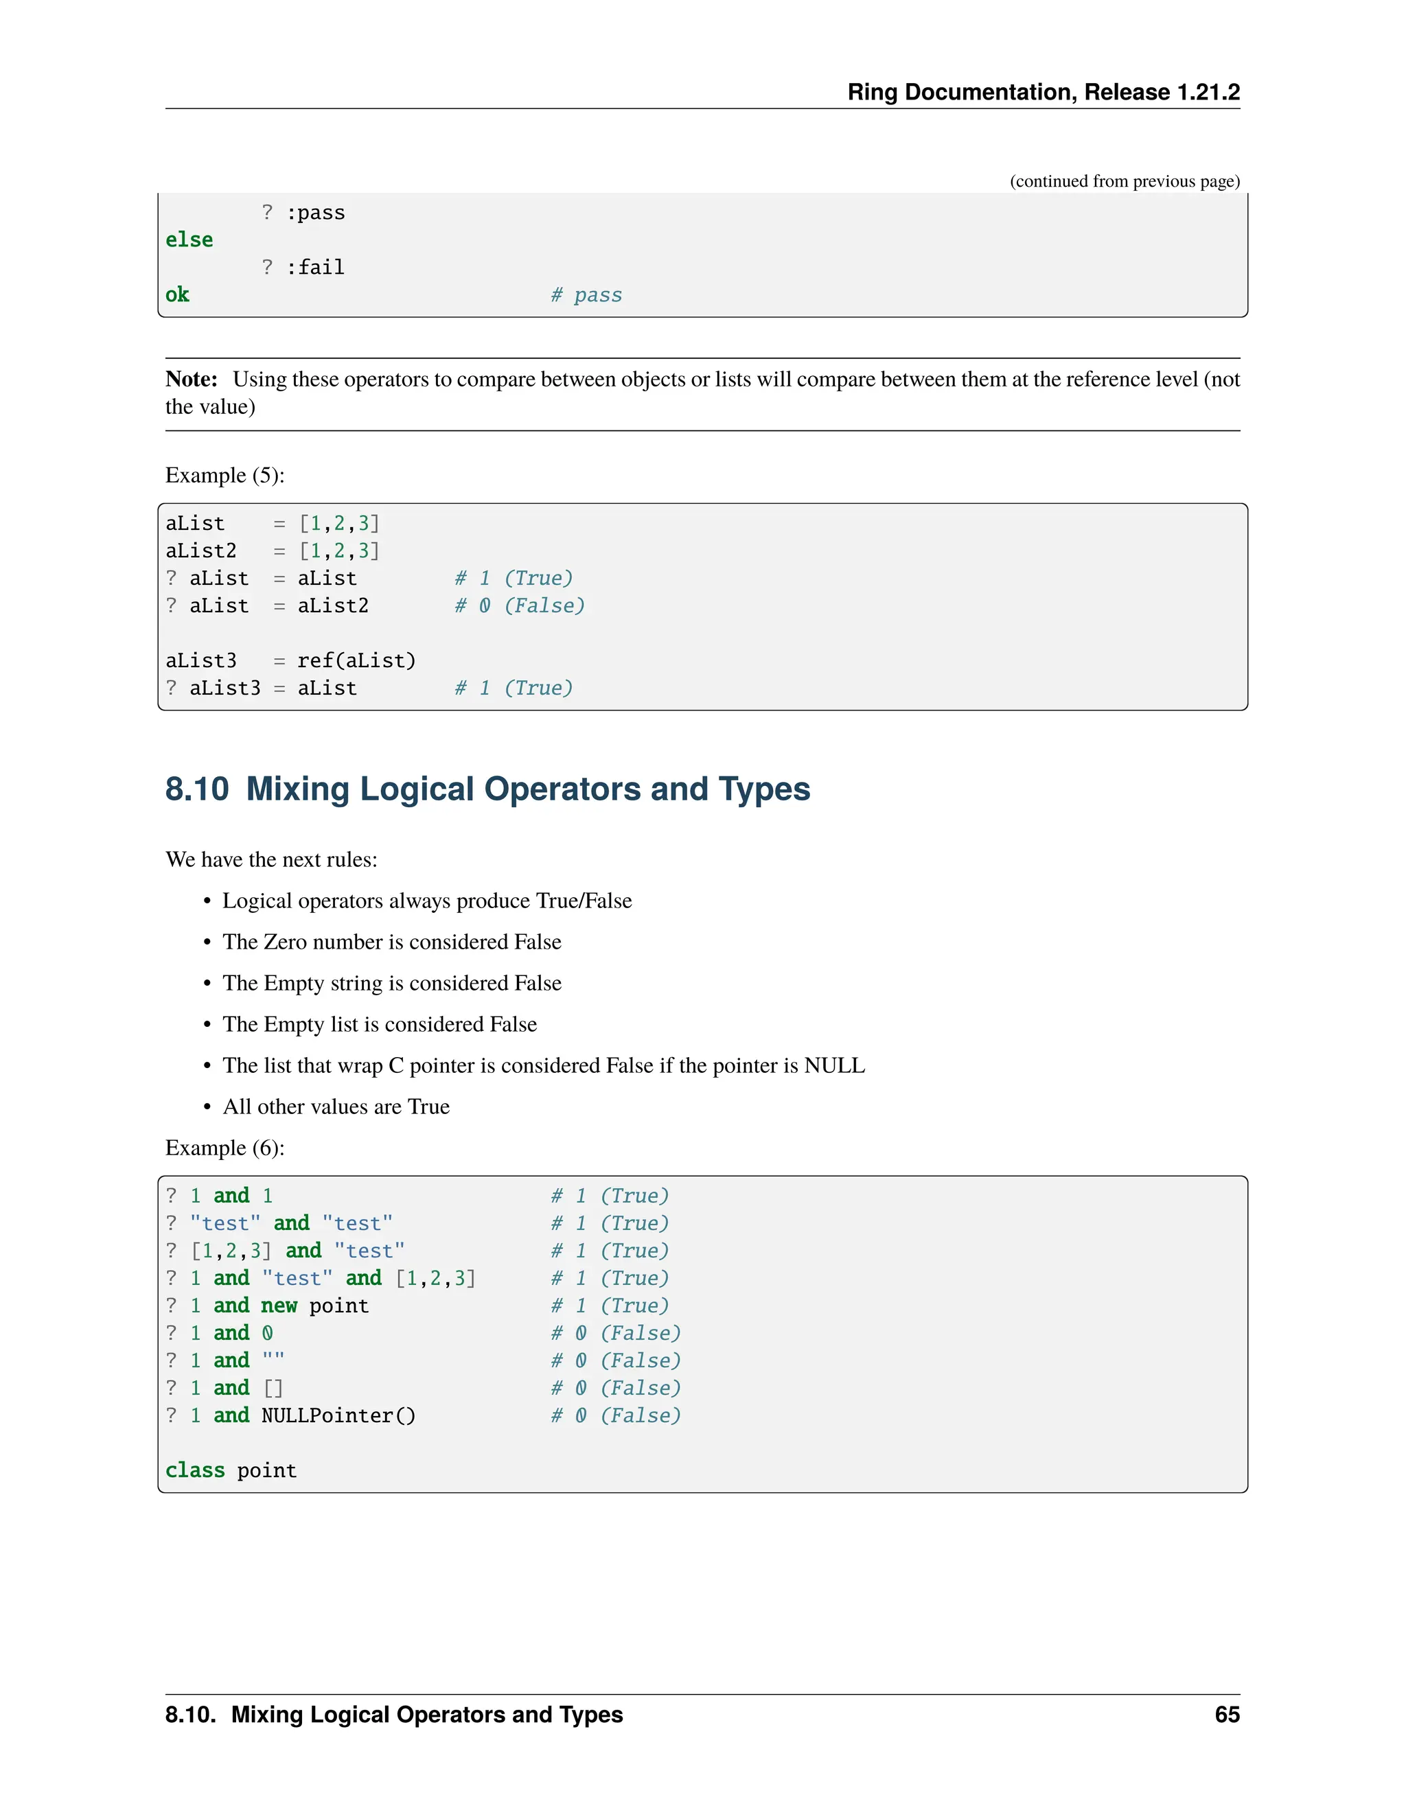Click the '# 0 (False)' comment after aList2
The width and height of the screenshot is (1406, 1819).
pyautogui.click(x=520, y=605)
